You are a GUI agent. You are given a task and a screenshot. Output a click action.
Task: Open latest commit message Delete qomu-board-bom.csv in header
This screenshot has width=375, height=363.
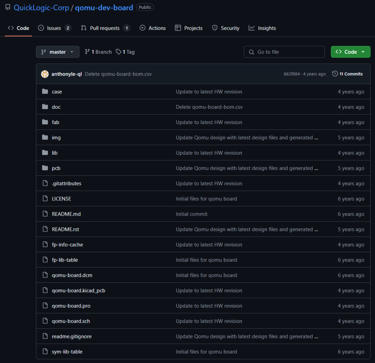pos(118,74)
